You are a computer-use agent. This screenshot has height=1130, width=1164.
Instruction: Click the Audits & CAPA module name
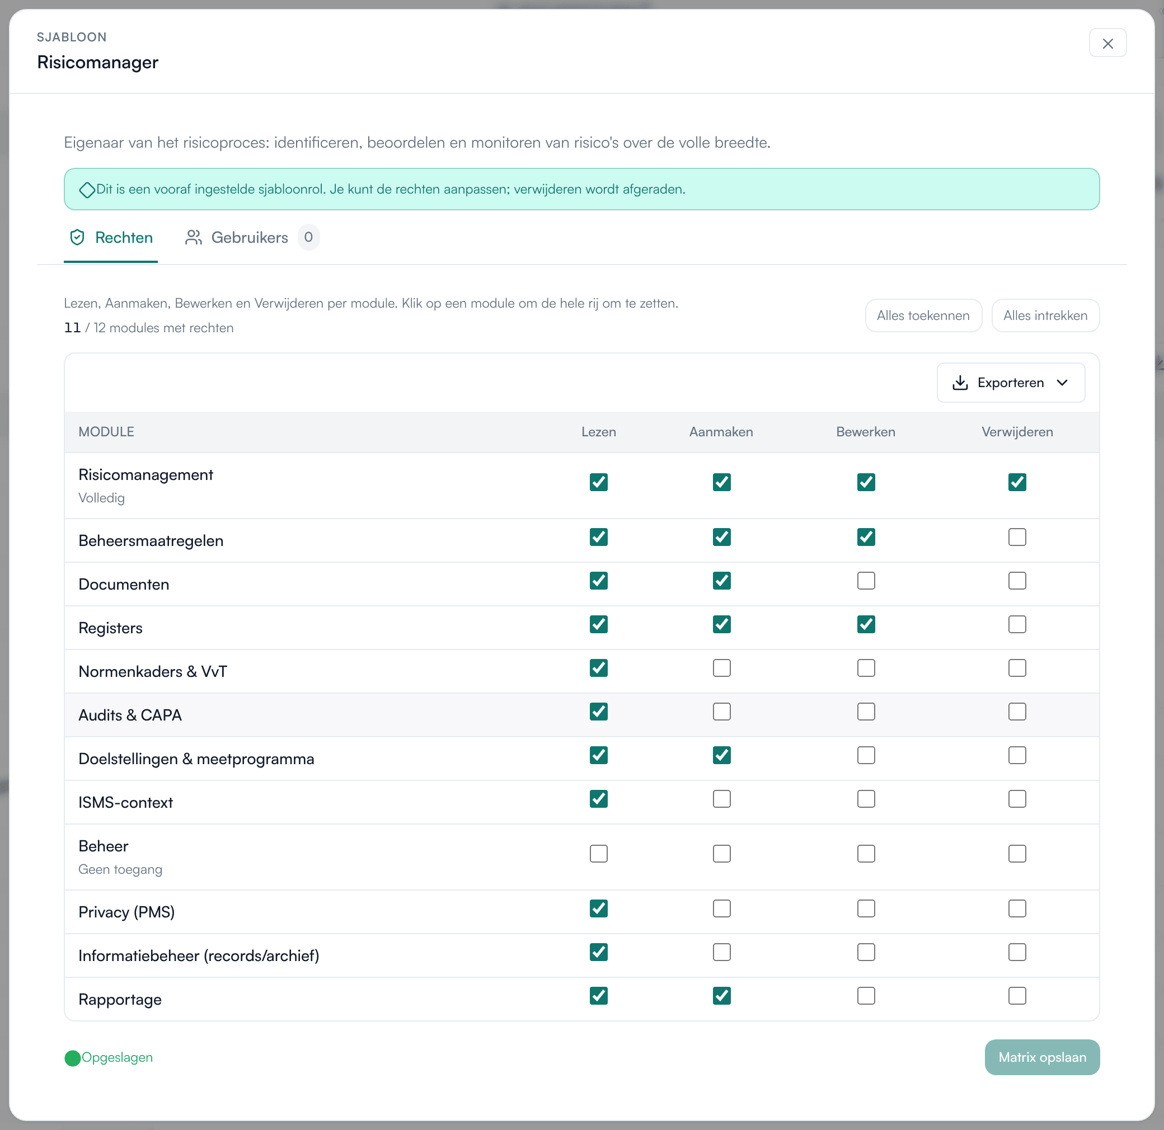[x=130, y=715]
